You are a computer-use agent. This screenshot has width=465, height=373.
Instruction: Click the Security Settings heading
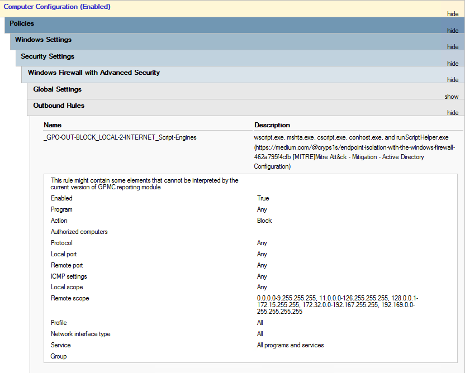(x=48, y=56)
